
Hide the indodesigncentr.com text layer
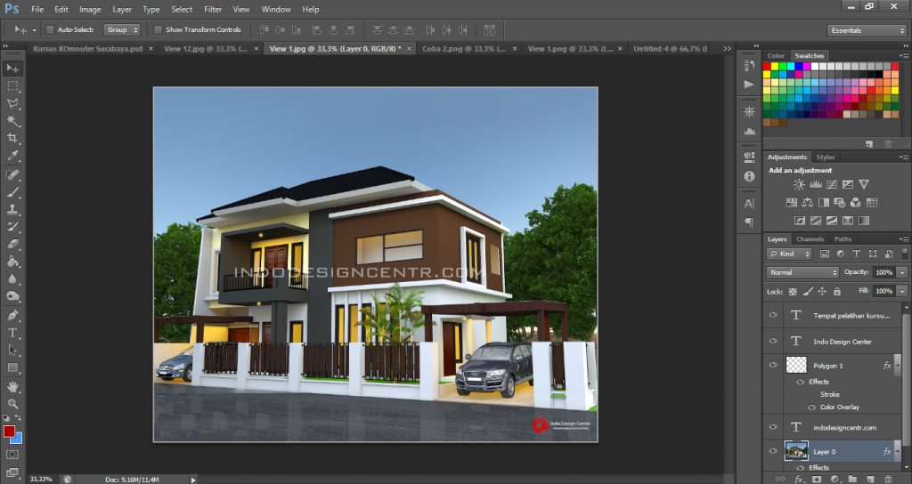coord(773,427)
